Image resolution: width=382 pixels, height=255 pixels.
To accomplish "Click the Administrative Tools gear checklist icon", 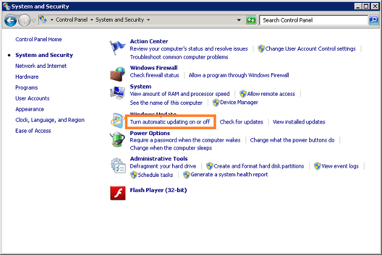I will [118, 165].
